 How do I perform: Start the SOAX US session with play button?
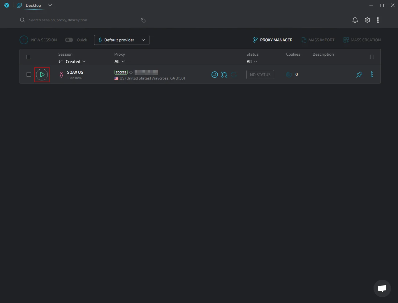pyautogui.click(x=42, y=75)
